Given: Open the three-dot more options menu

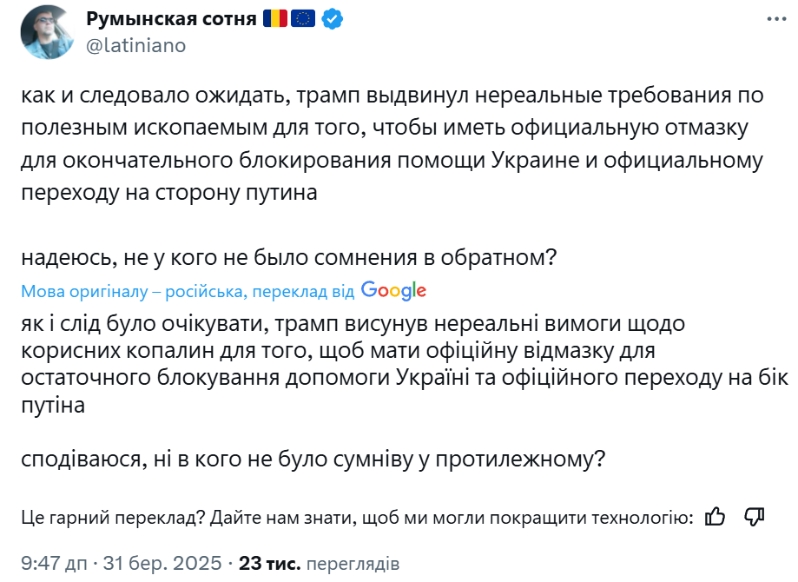Looking at the screenshot, I should pos(776,19).
